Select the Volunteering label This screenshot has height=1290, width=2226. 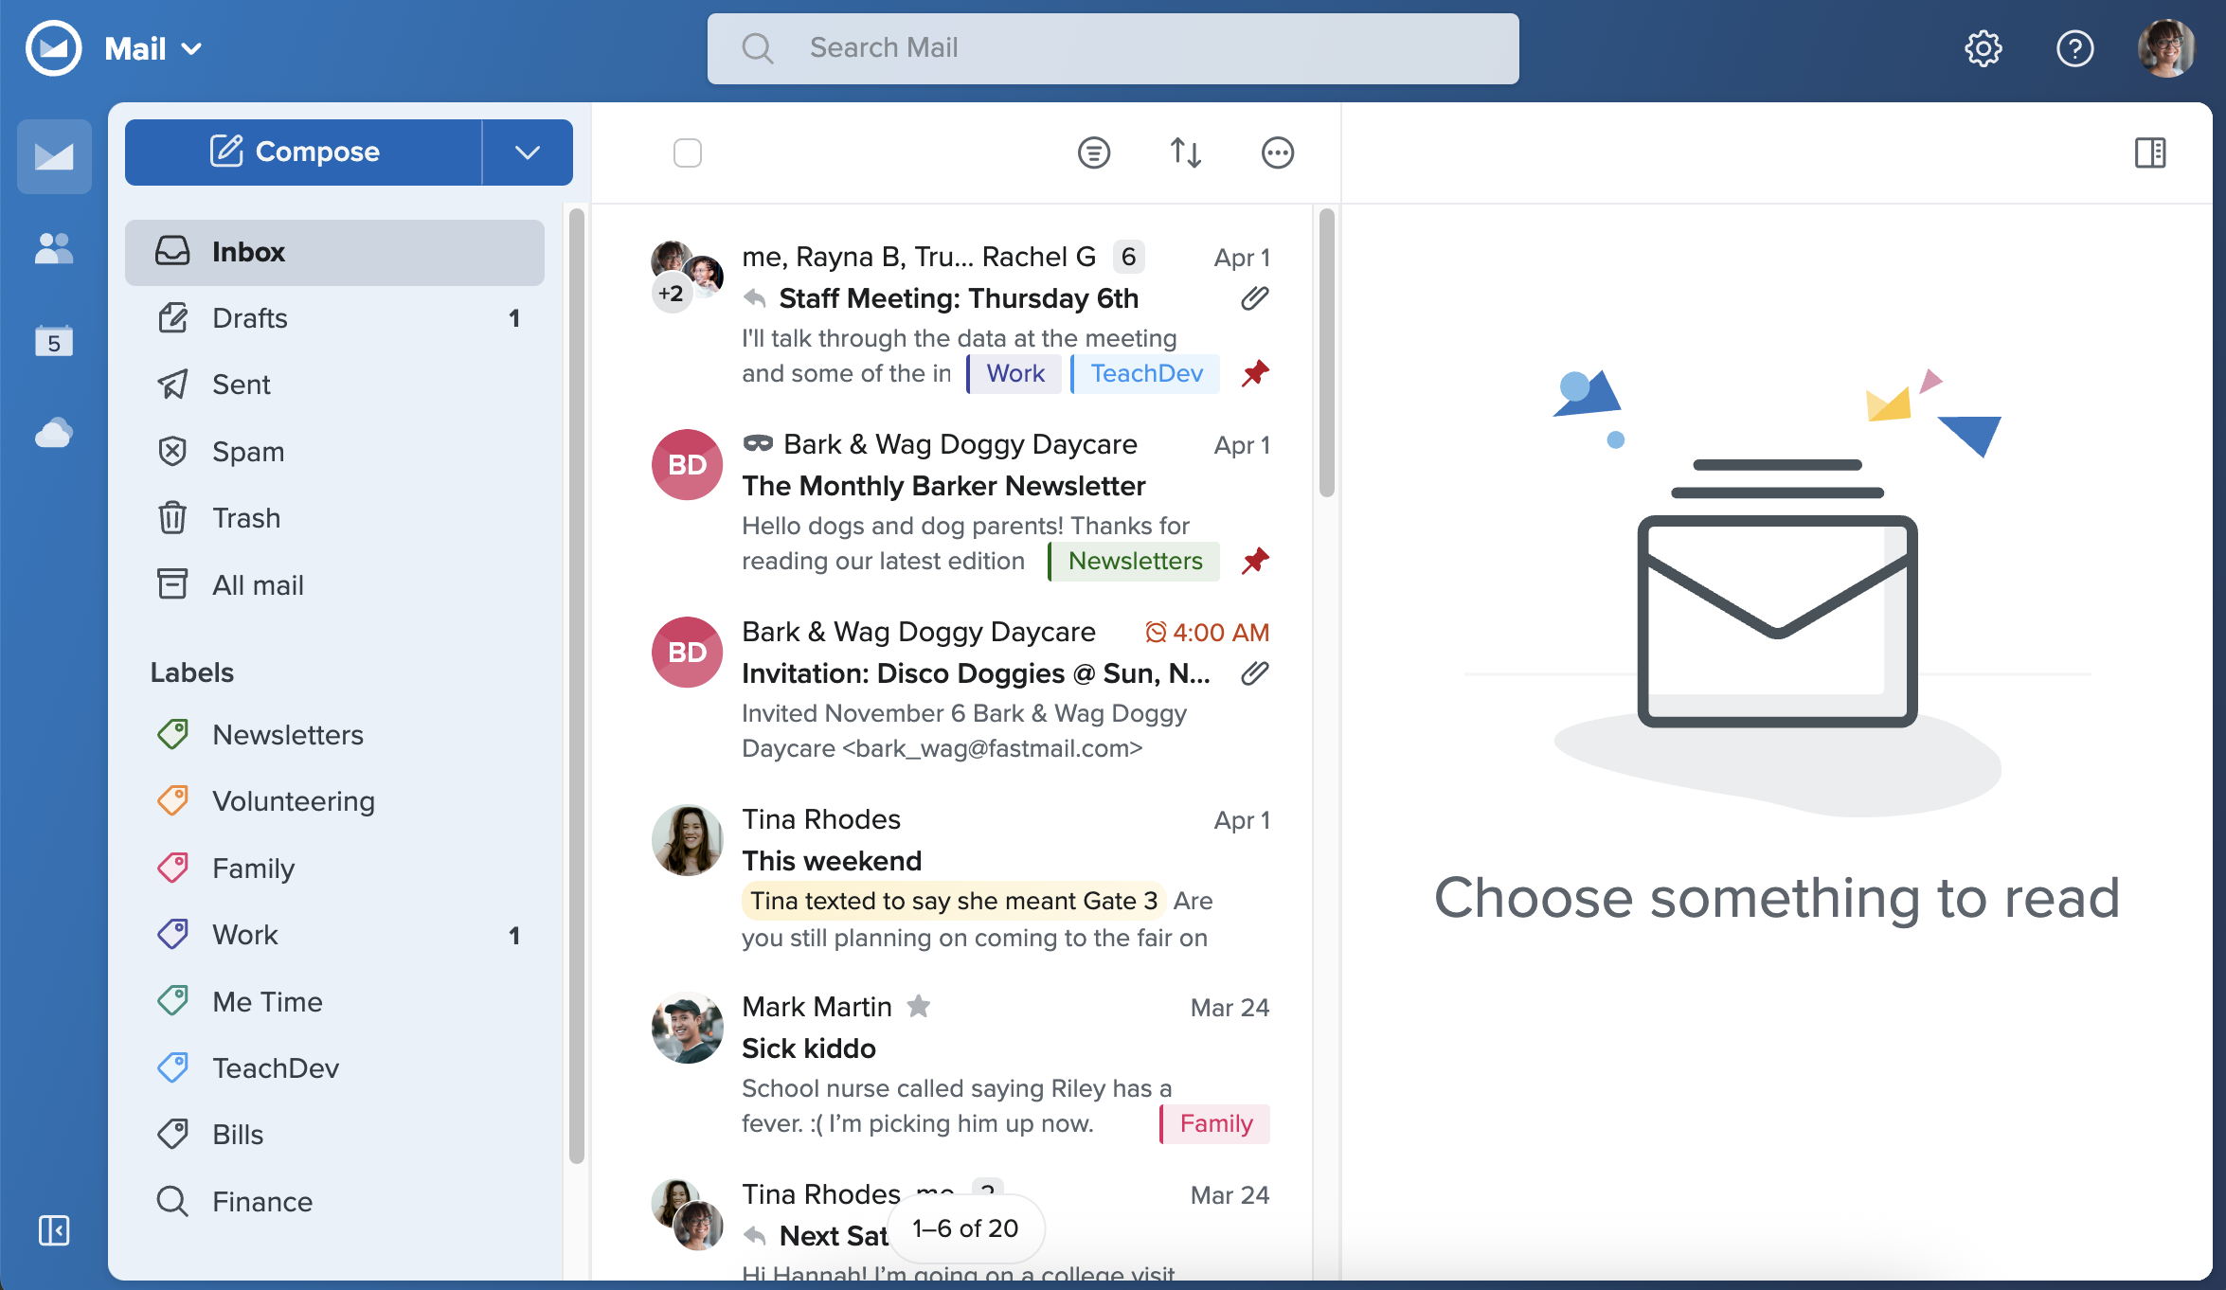click(294, 801)
